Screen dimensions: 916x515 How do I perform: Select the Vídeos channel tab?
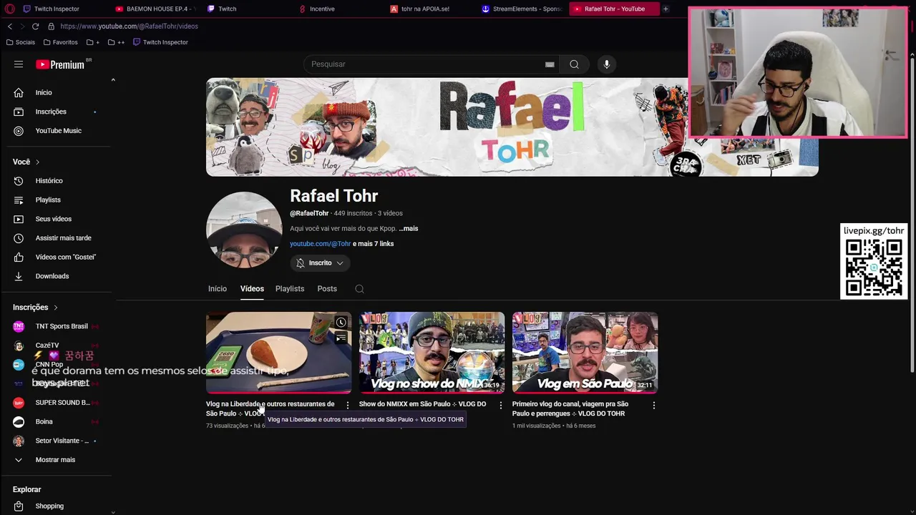[252, 289]
